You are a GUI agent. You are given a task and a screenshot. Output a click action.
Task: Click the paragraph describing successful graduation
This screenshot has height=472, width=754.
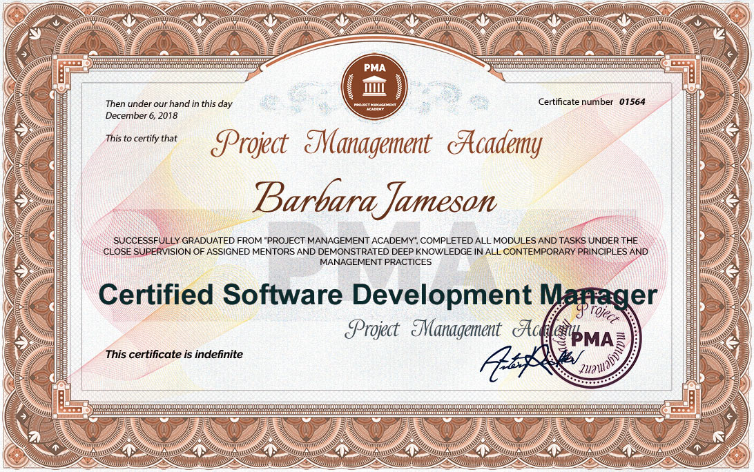[x=377, y=252]
